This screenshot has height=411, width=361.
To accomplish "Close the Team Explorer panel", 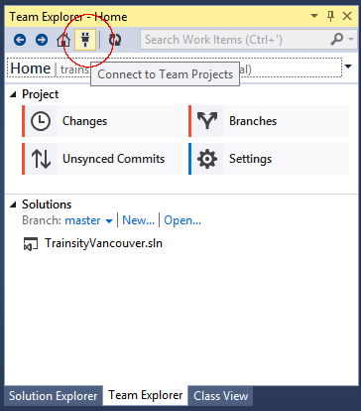I will 347,16.
